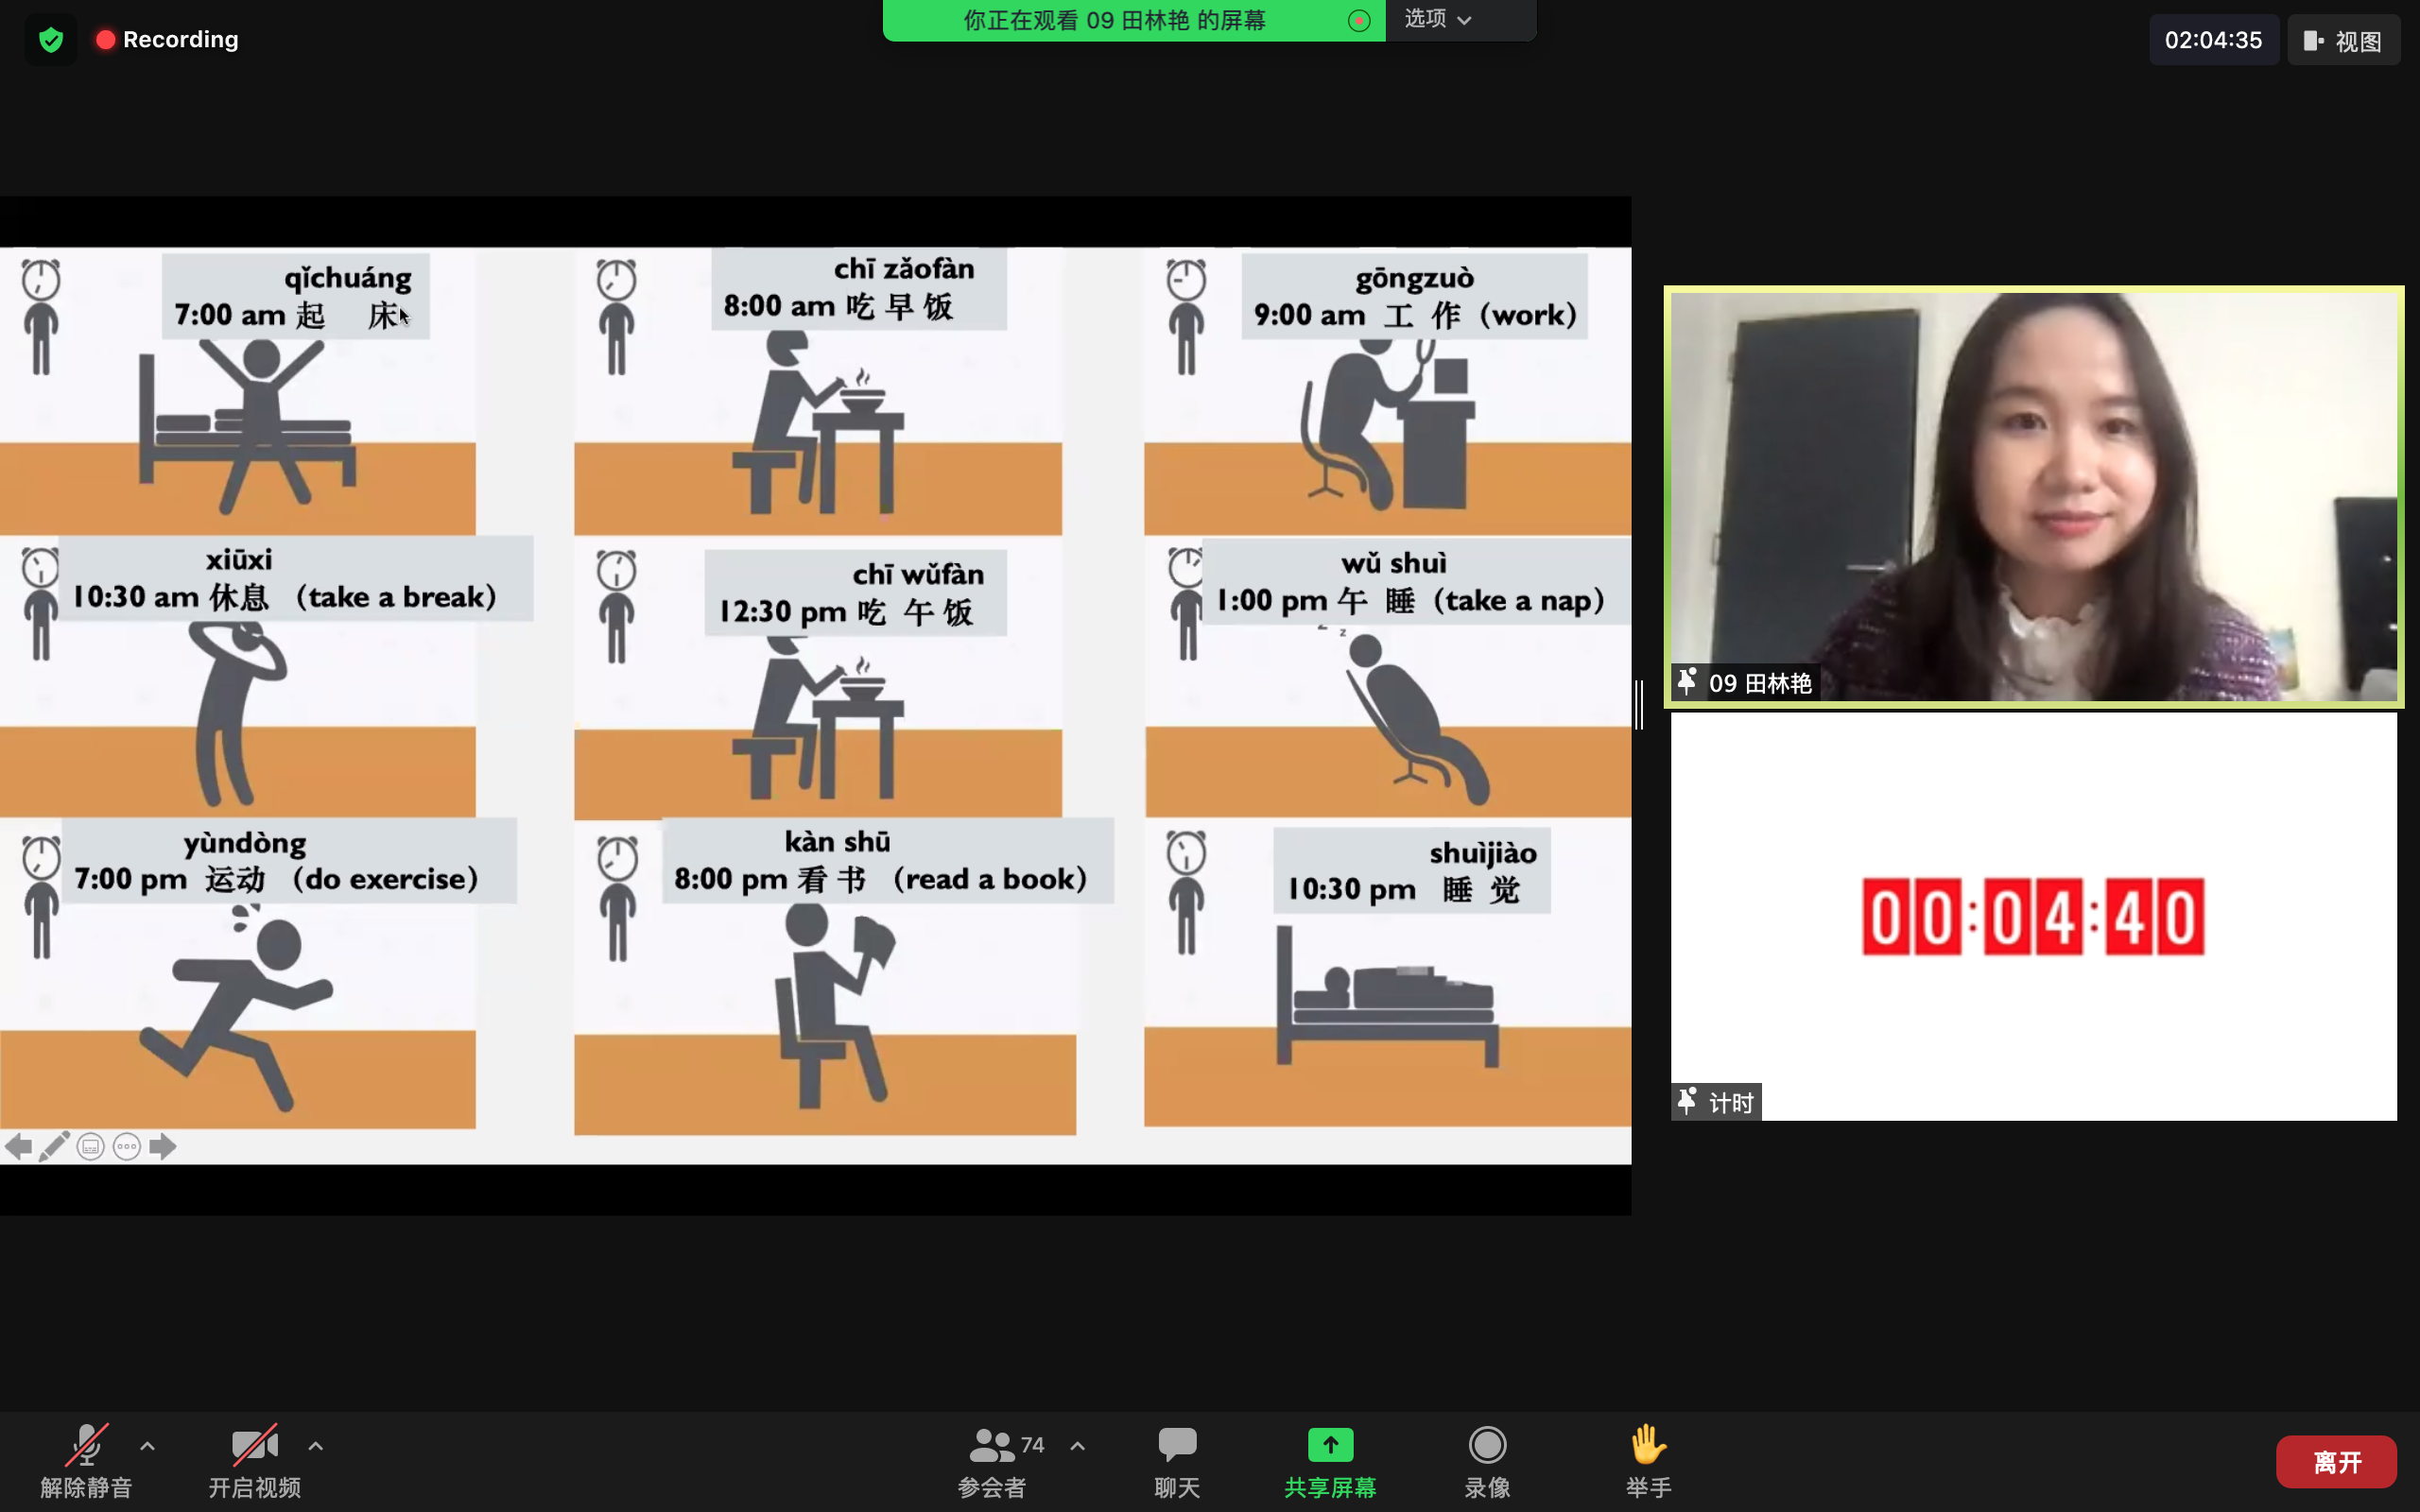Open slide show more-options ellipsis
Screen dimensions: 2420x1512
127,1146
